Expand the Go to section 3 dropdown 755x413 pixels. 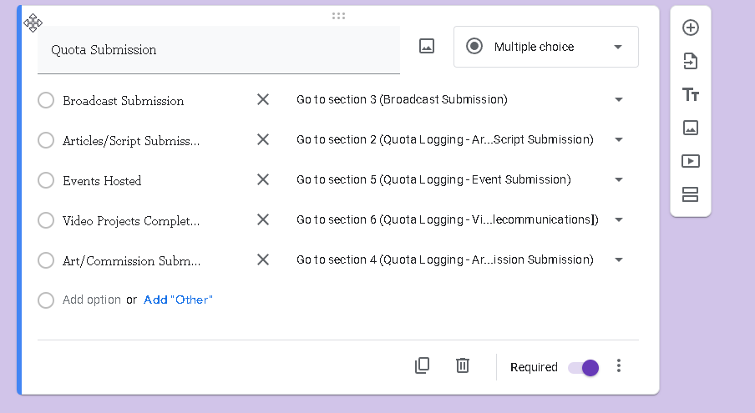click(460, 99)
